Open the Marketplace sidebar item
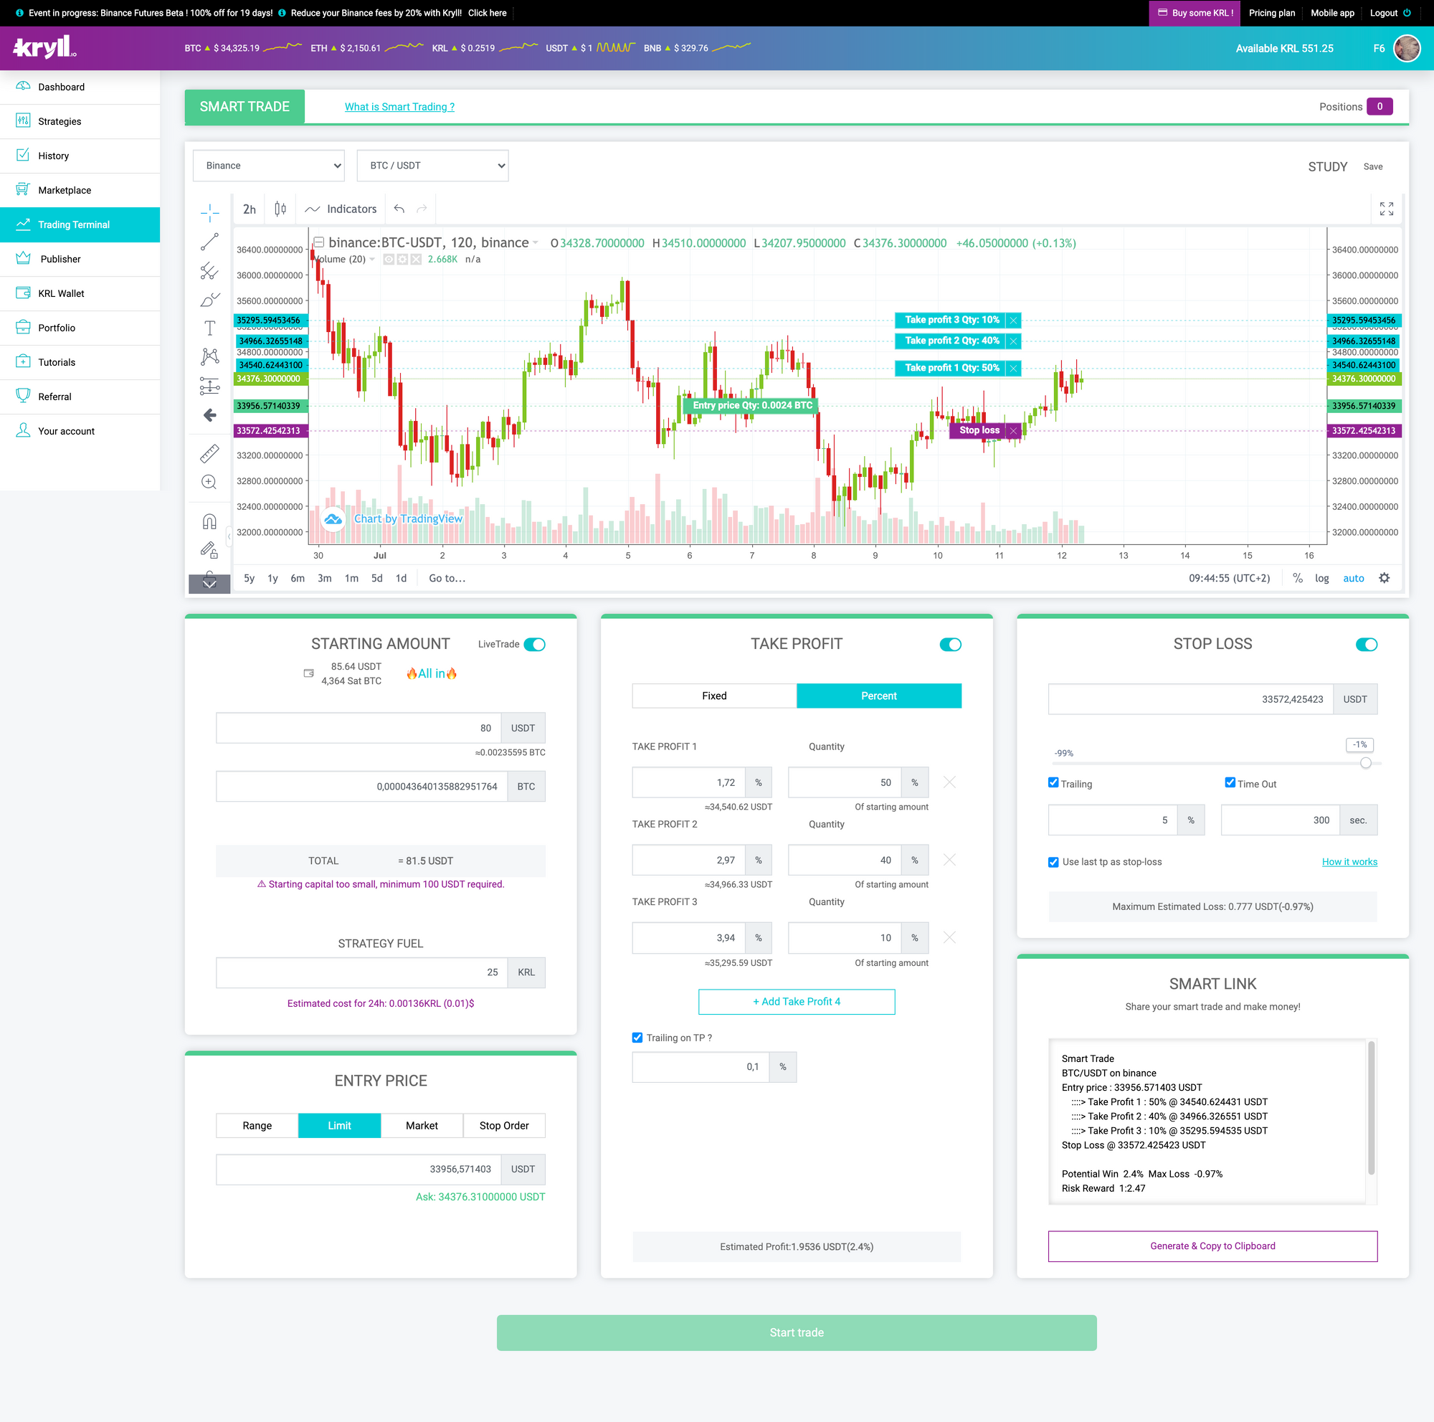1434x1422 pixels. tap(80, 190)
